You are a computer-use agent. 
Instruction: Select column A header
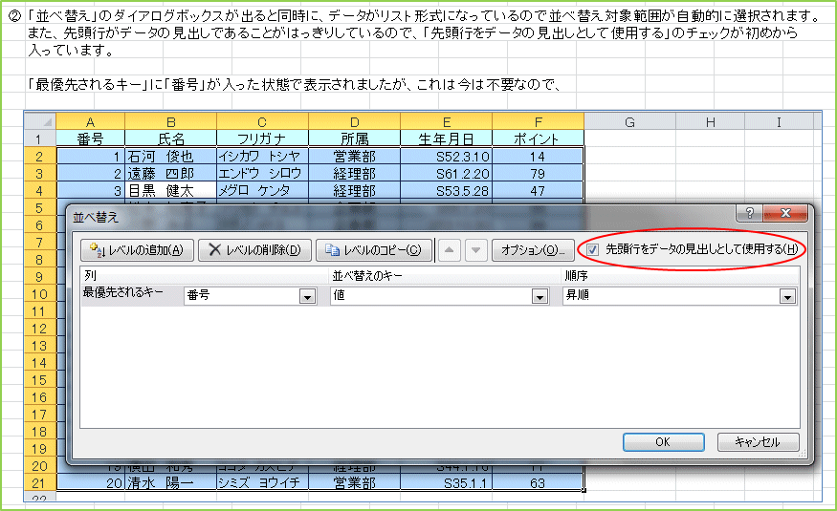[x=90, y=121]
